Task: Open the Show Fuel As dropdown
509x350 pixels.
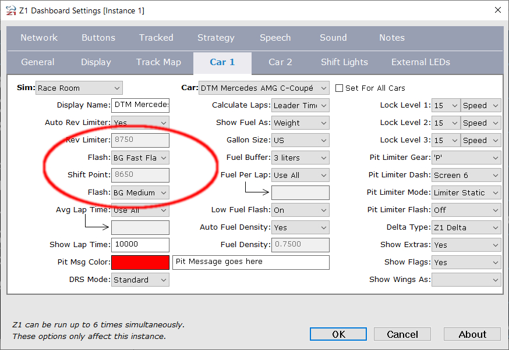Action: pos(301,123)
